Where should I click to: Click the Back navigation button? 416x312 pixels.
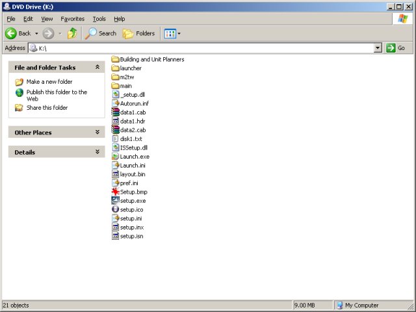[18, 33]
